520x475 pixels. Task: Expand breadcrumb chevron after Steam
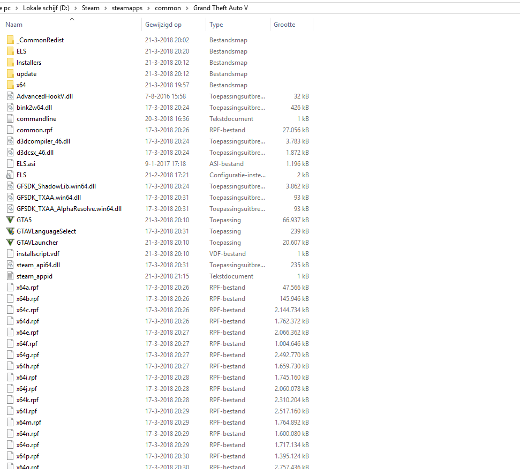pos(105,8)
